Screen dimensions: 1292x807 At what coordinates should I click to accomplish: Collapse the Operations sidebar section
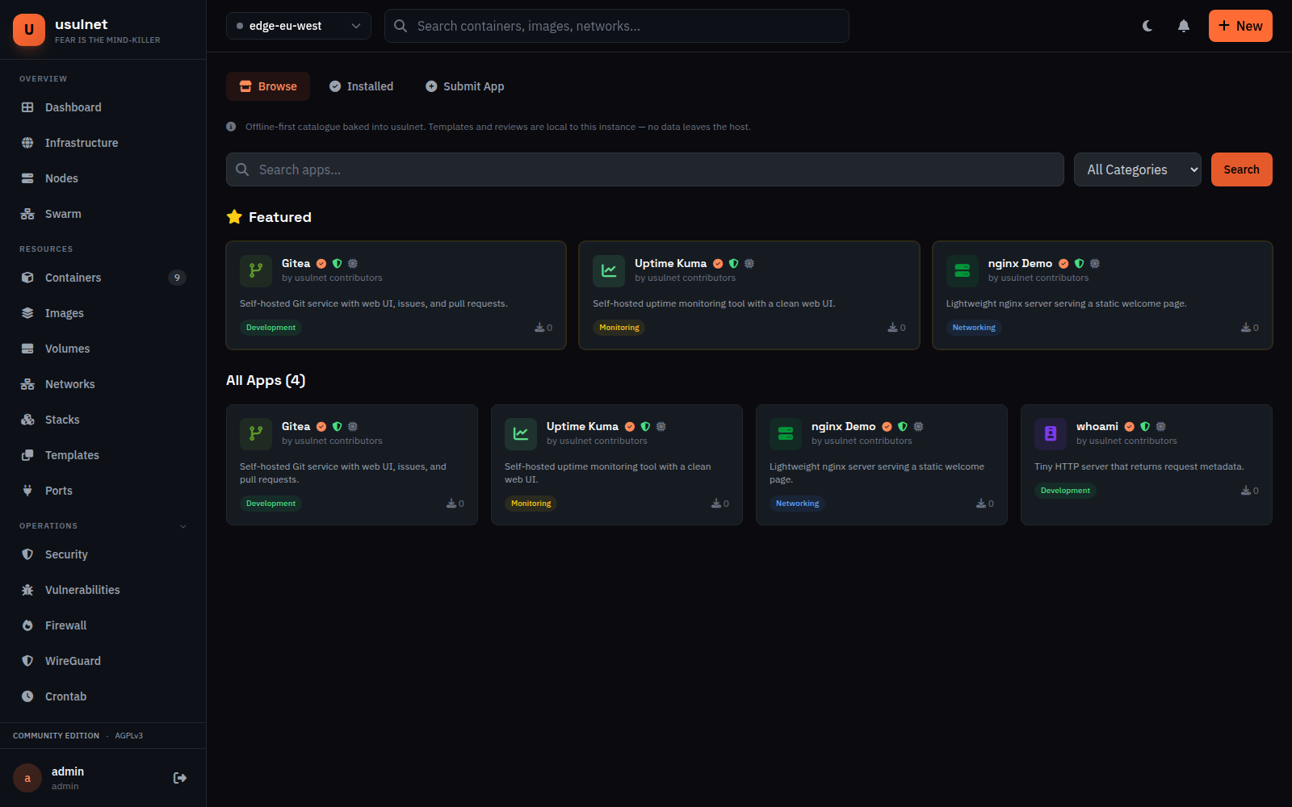click(183, 526)
